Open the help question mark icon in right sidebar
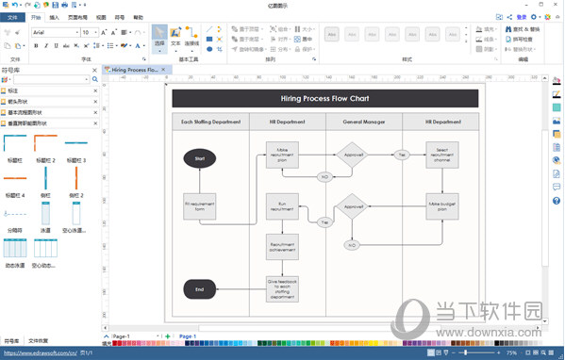 (557, 201)
